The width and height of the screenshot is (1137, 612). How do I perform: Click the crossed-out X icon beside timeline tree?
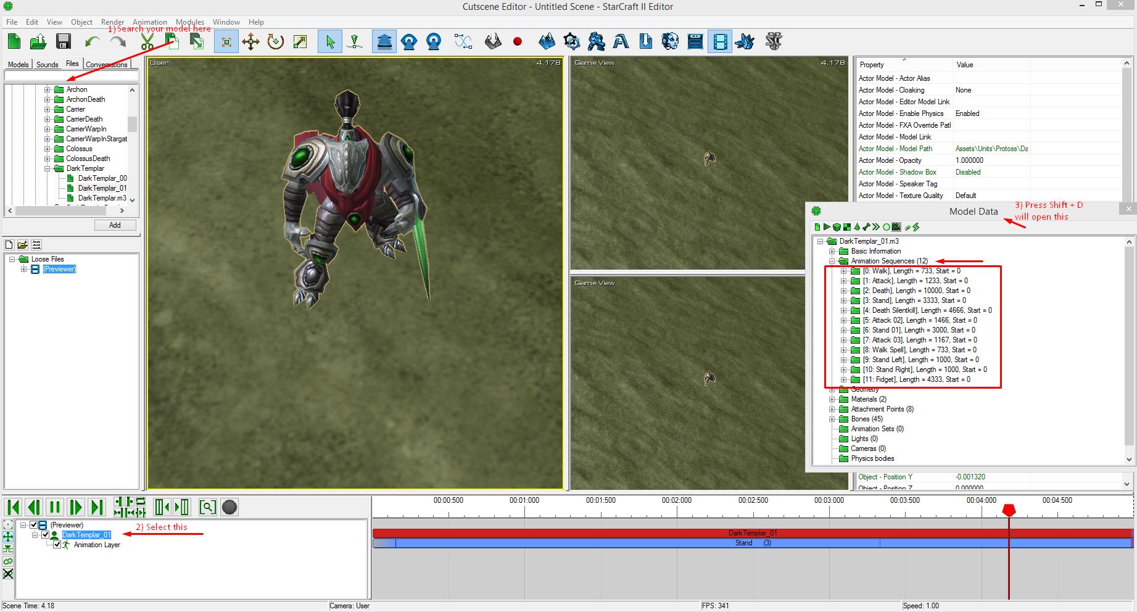pos(8,574)
